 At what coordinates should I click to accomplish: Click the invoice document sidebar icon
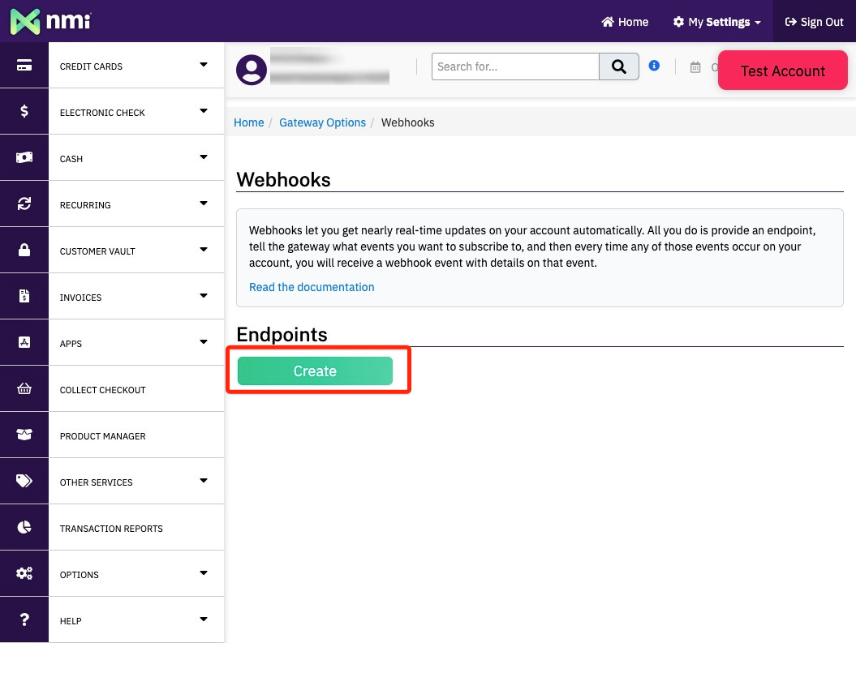[24, 296]
